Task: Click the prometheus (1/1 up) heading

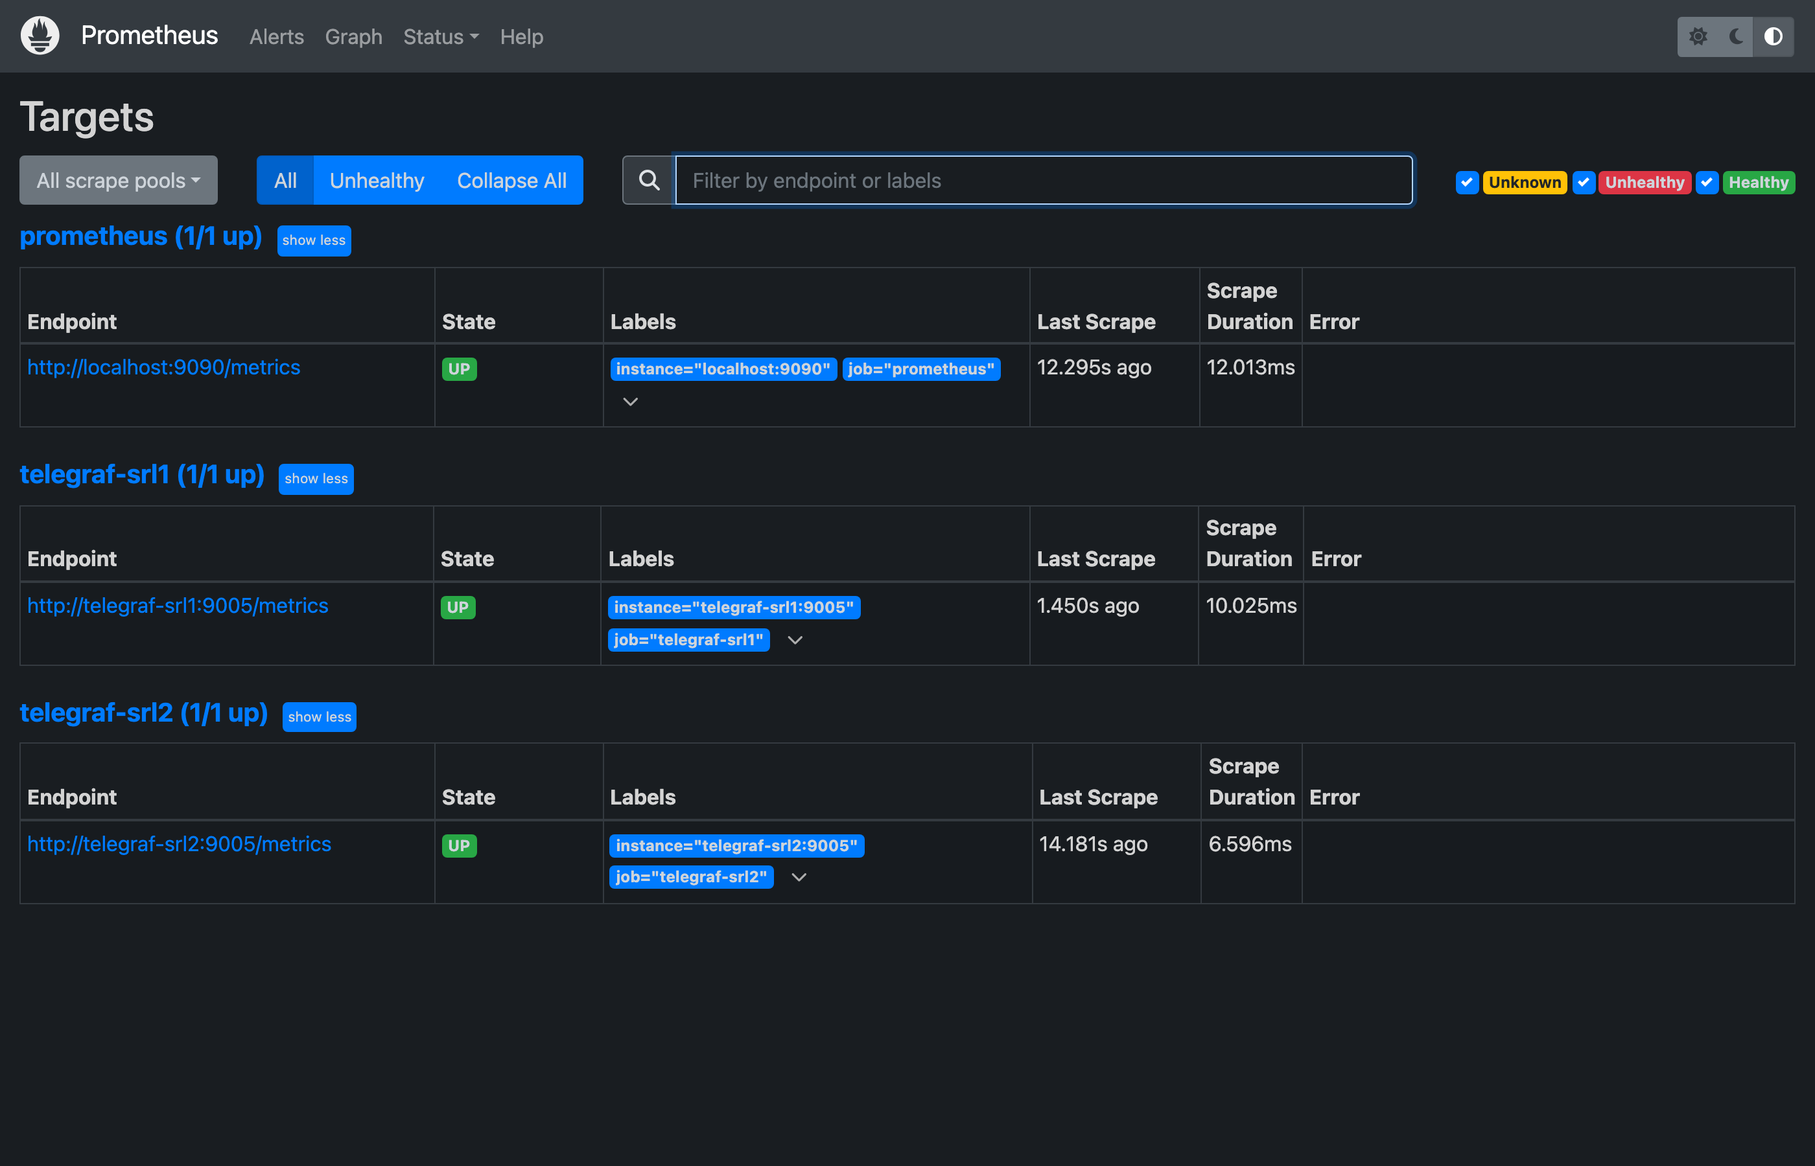Action: point(141,236)
